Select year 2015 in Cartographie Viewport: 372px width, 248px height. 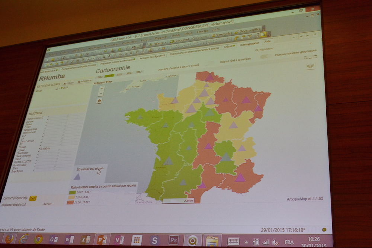[119, 74]
